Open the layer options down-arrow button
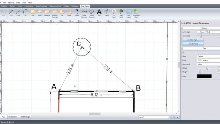220x124 pixels. pos(177,117)
